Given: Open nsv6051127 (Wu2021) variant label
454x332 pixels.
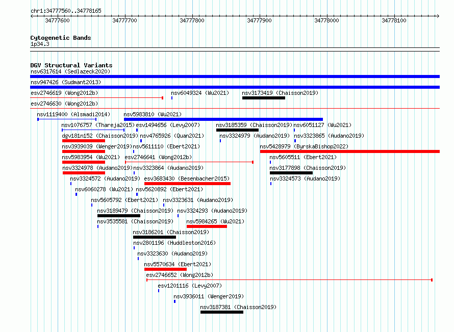Looking at the screenshot, I should click(x=322, y=125).
